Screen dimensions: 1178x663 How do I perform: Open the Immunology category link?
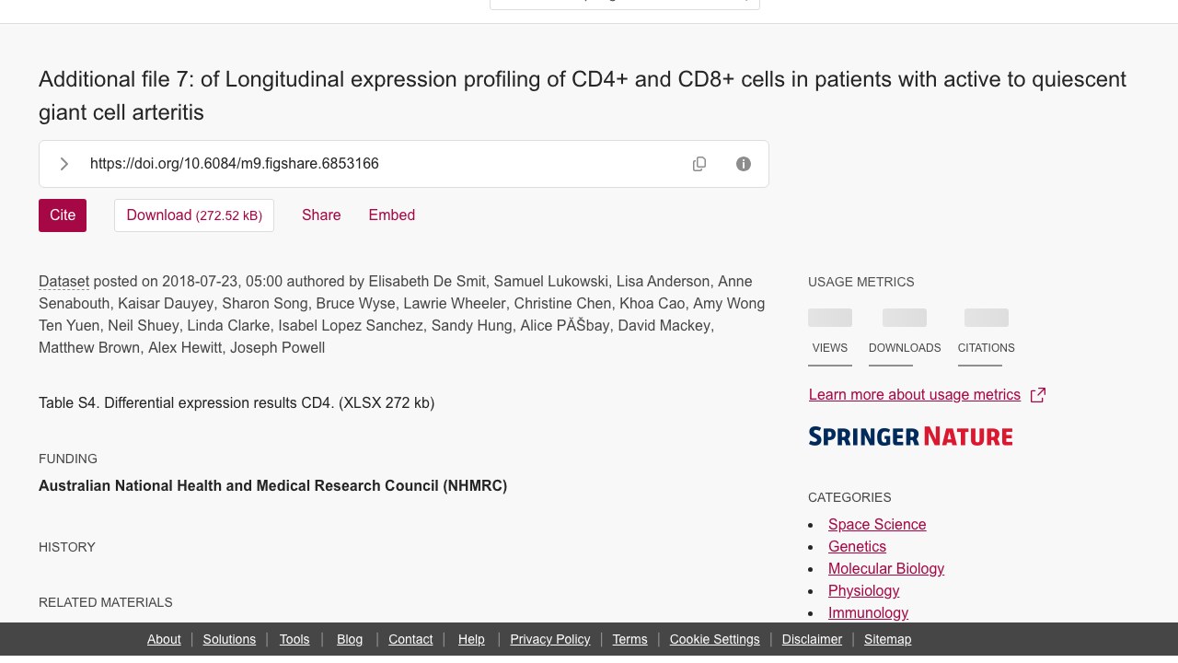(868, 613)
